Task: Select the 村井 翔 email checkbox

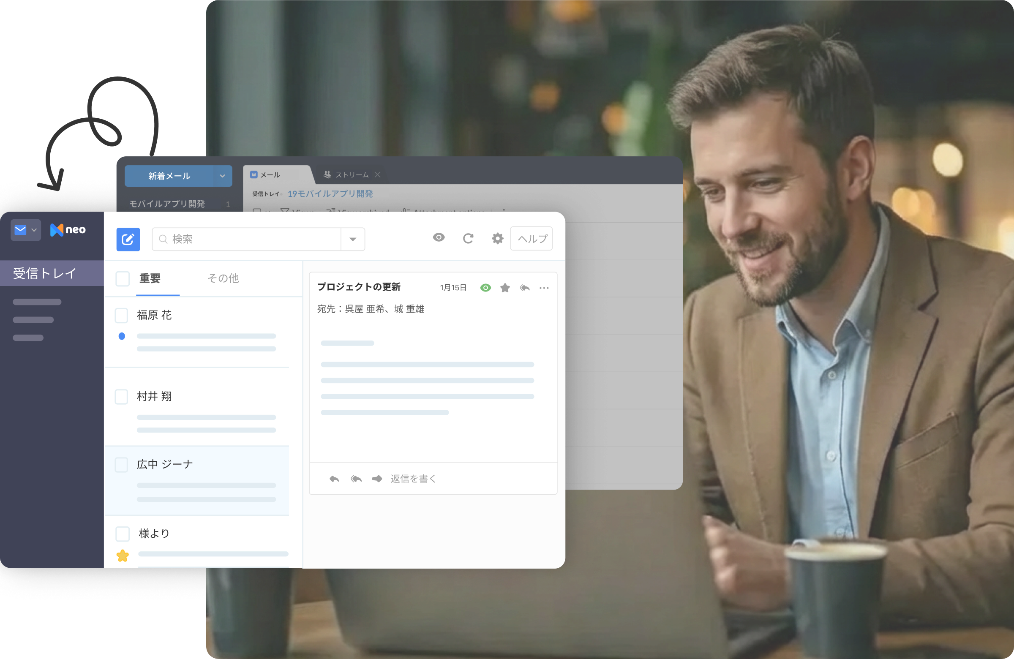Action: click(121, 397)
